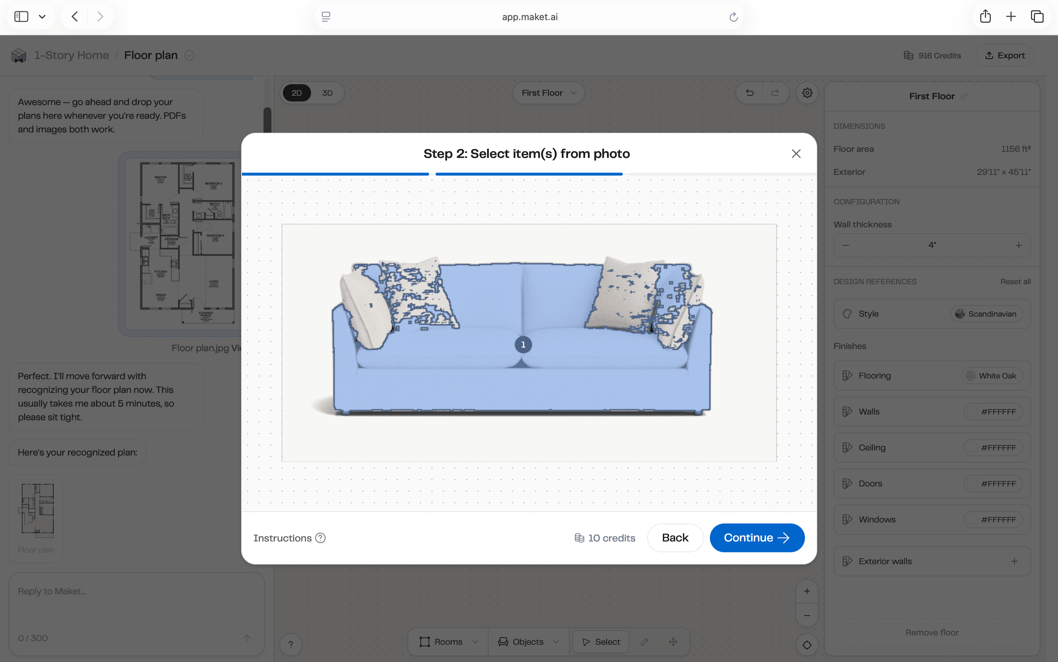Open the Objects tool dropdown
Screen dimensions: 1058x662
pyautogui.click(x=528, y=642)
